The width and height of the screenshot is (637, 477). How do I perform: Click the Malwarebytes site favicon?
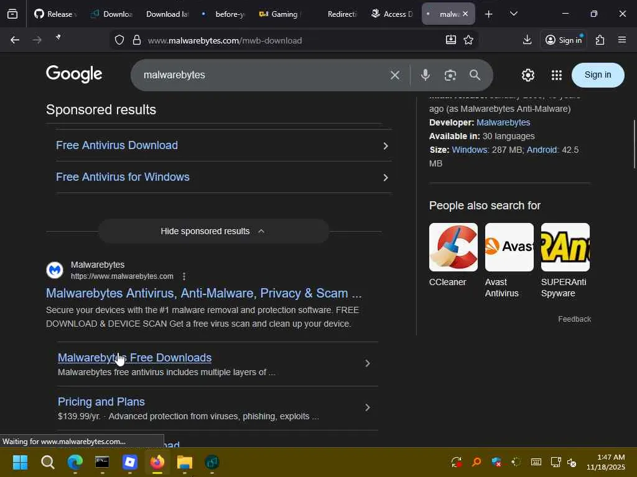click(x=55, y=270)
